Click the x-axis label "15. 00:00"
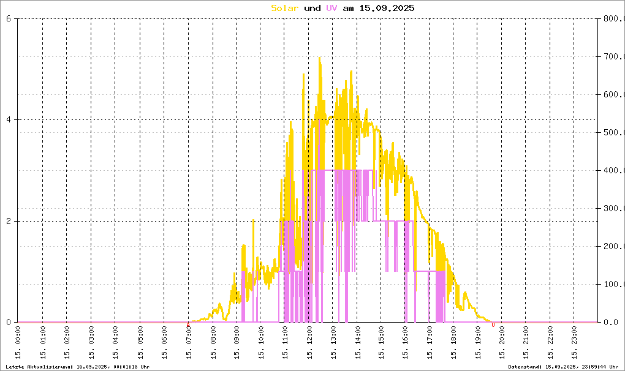 click(x=18, y=343)
